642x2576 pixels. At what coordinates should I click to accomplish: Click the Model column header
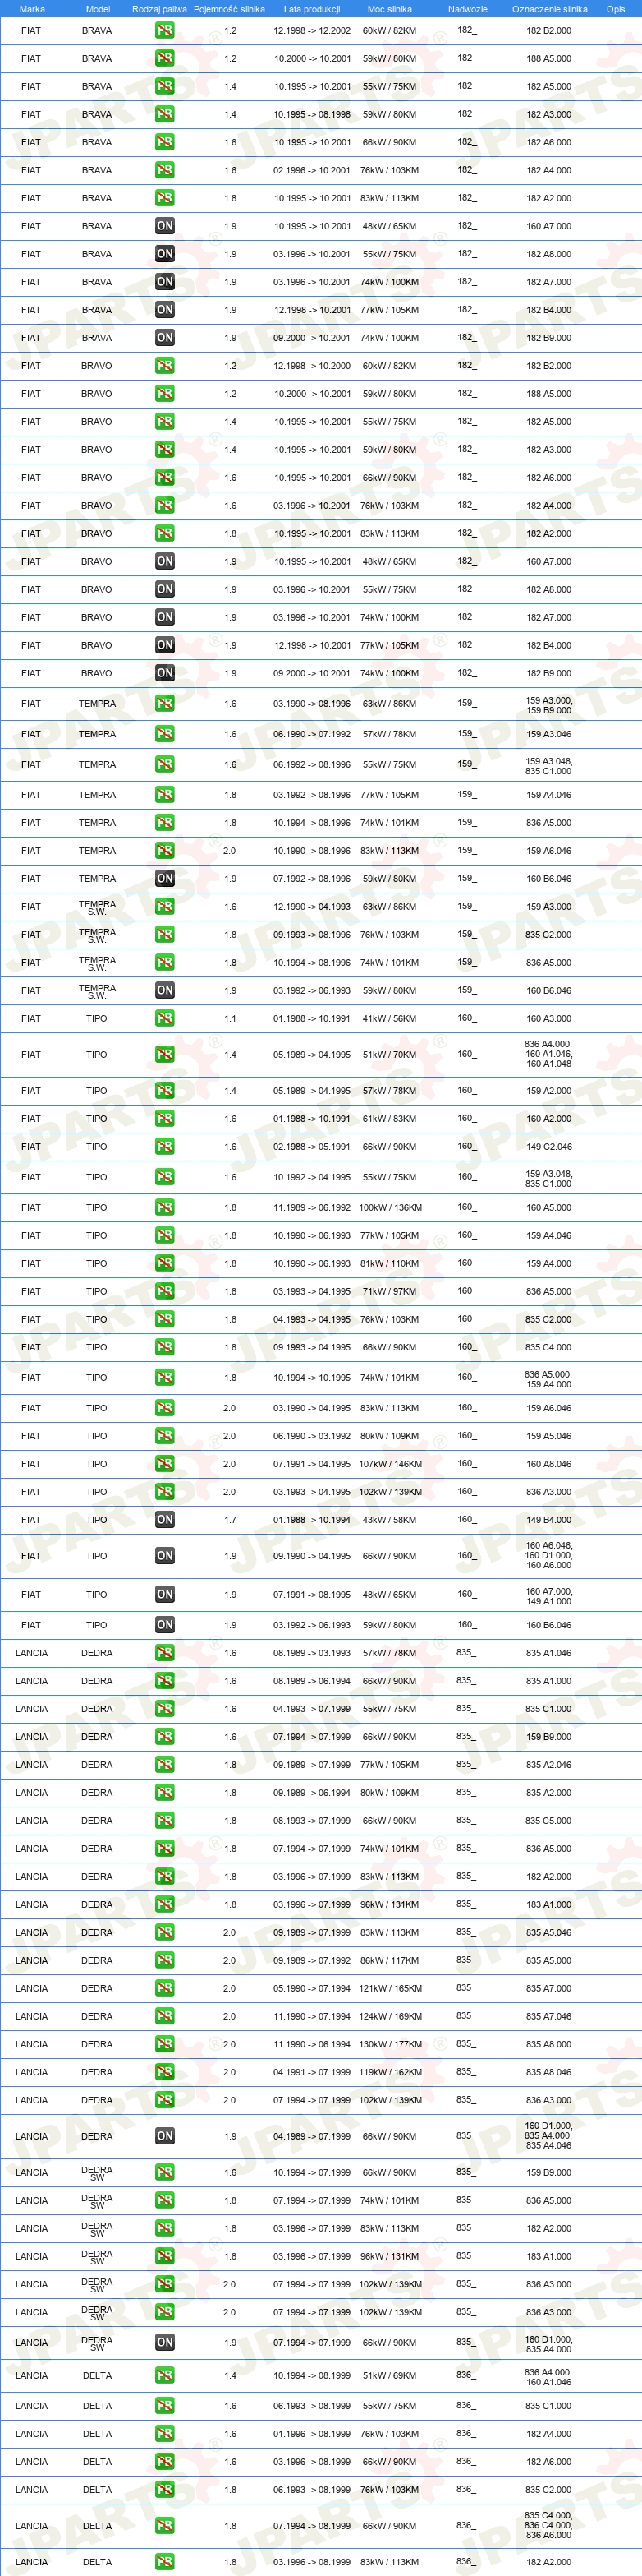[x=98, y=9]
